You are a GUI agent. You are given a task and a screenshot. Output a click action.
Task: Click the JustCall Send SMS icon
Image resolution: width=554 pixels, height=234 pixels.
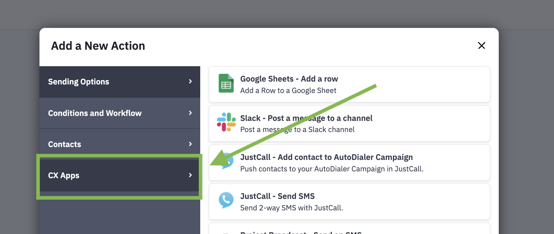coord(226,200)
